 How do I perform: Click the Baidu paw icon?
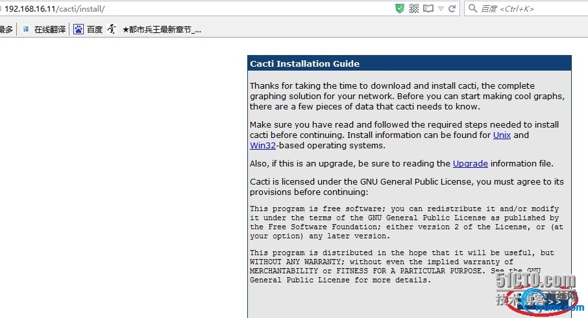coord(79,29)
